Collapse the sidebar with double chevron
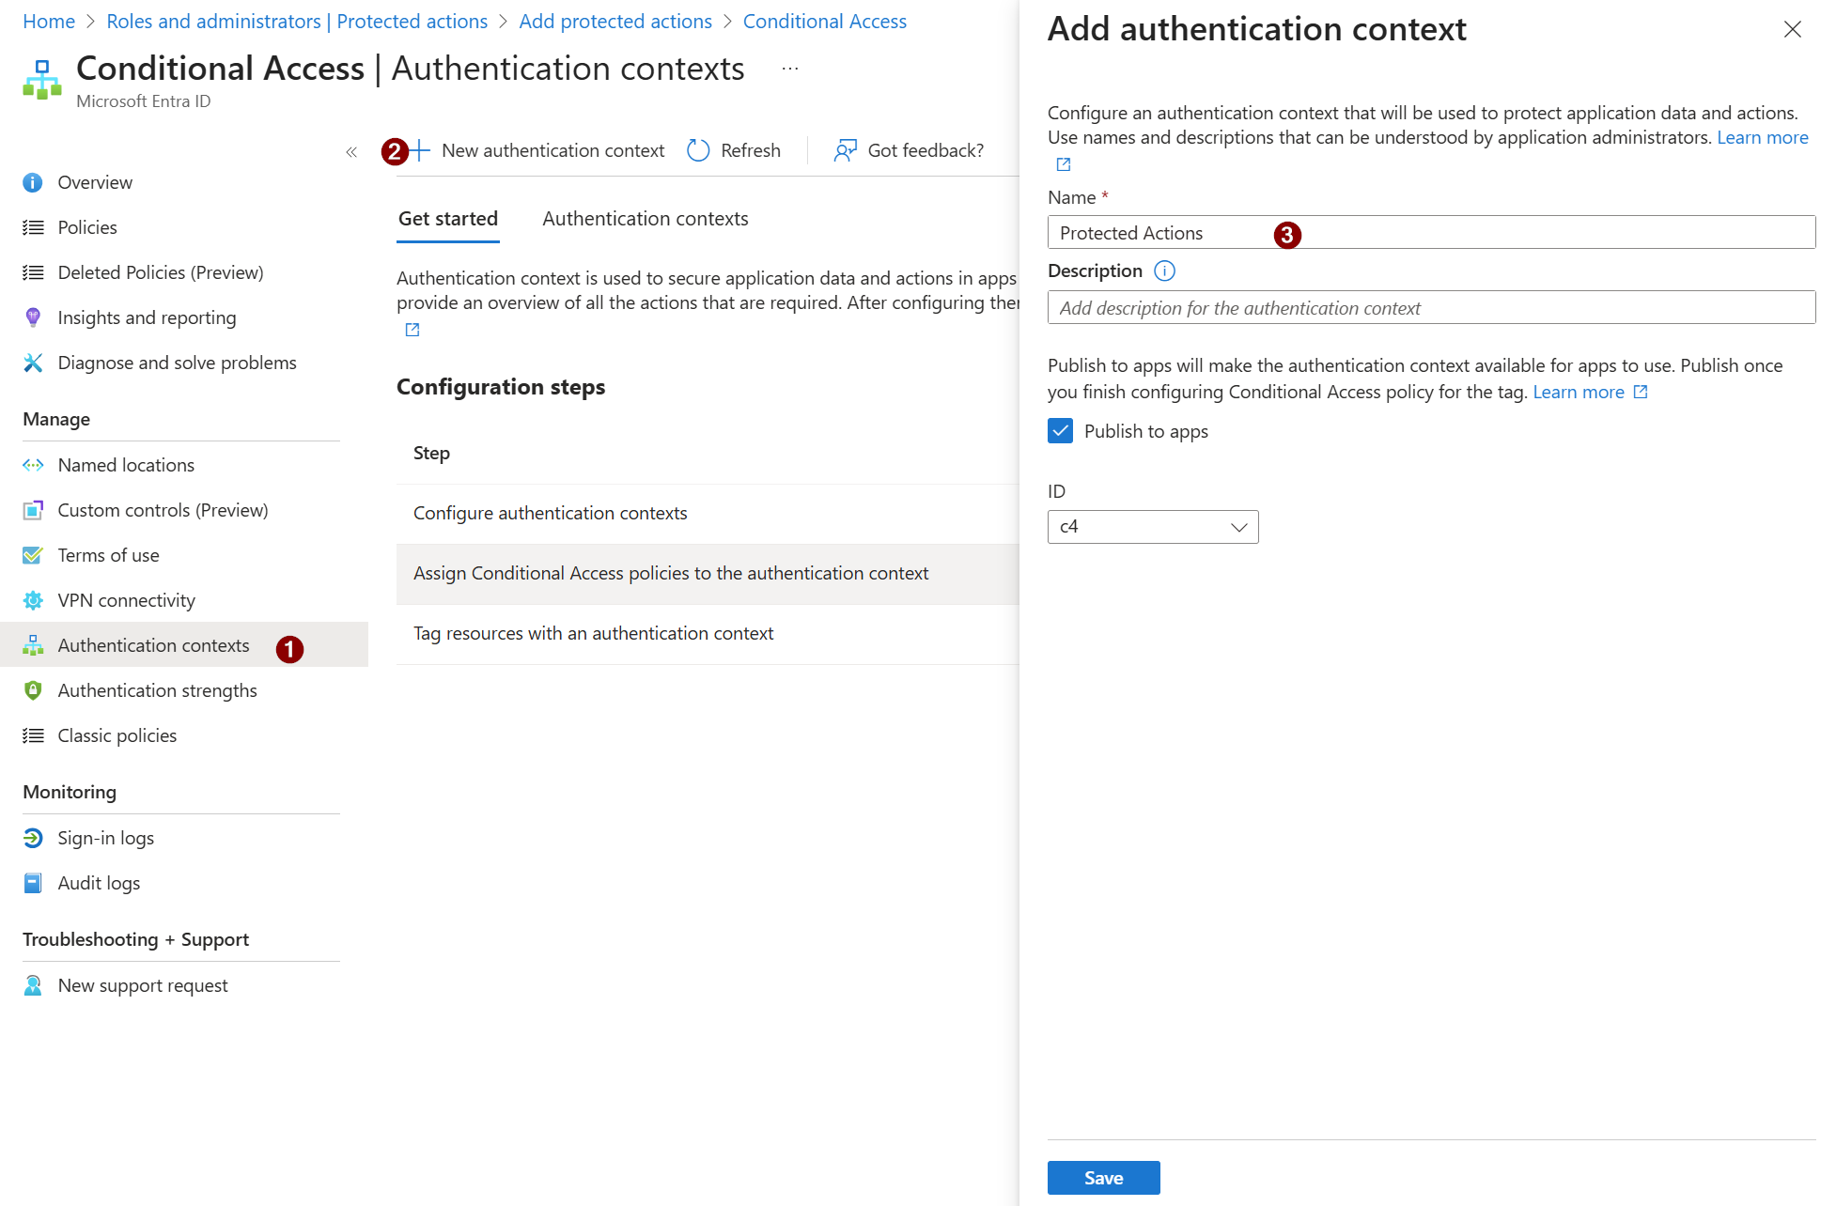Viewport: 1836px width, 1206px height. coord(351,152)
